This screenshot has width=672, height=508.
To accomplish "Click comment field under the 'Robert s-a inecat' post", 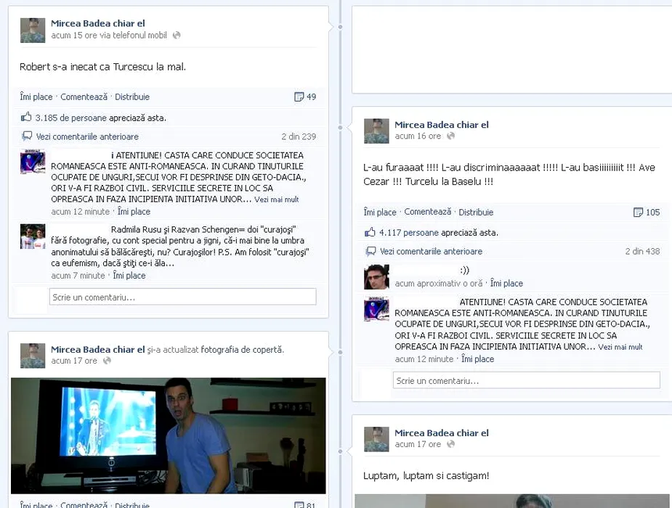I will click(182, 297).
